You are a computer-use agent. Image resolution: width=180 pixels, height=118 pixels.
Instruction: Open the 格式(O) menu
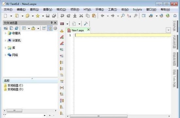(x=61, y=9)
